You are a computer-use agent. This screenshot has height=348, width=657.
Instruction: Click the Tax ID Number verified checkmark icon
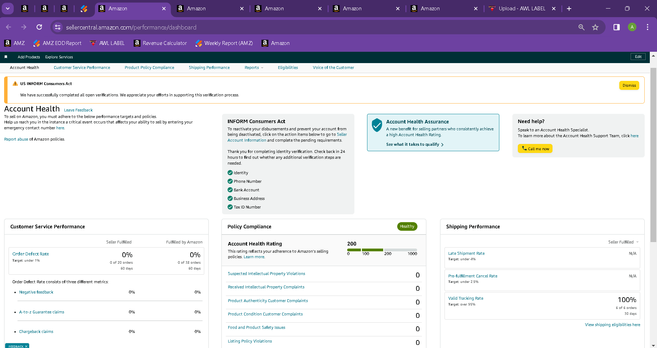coord(230,207)
